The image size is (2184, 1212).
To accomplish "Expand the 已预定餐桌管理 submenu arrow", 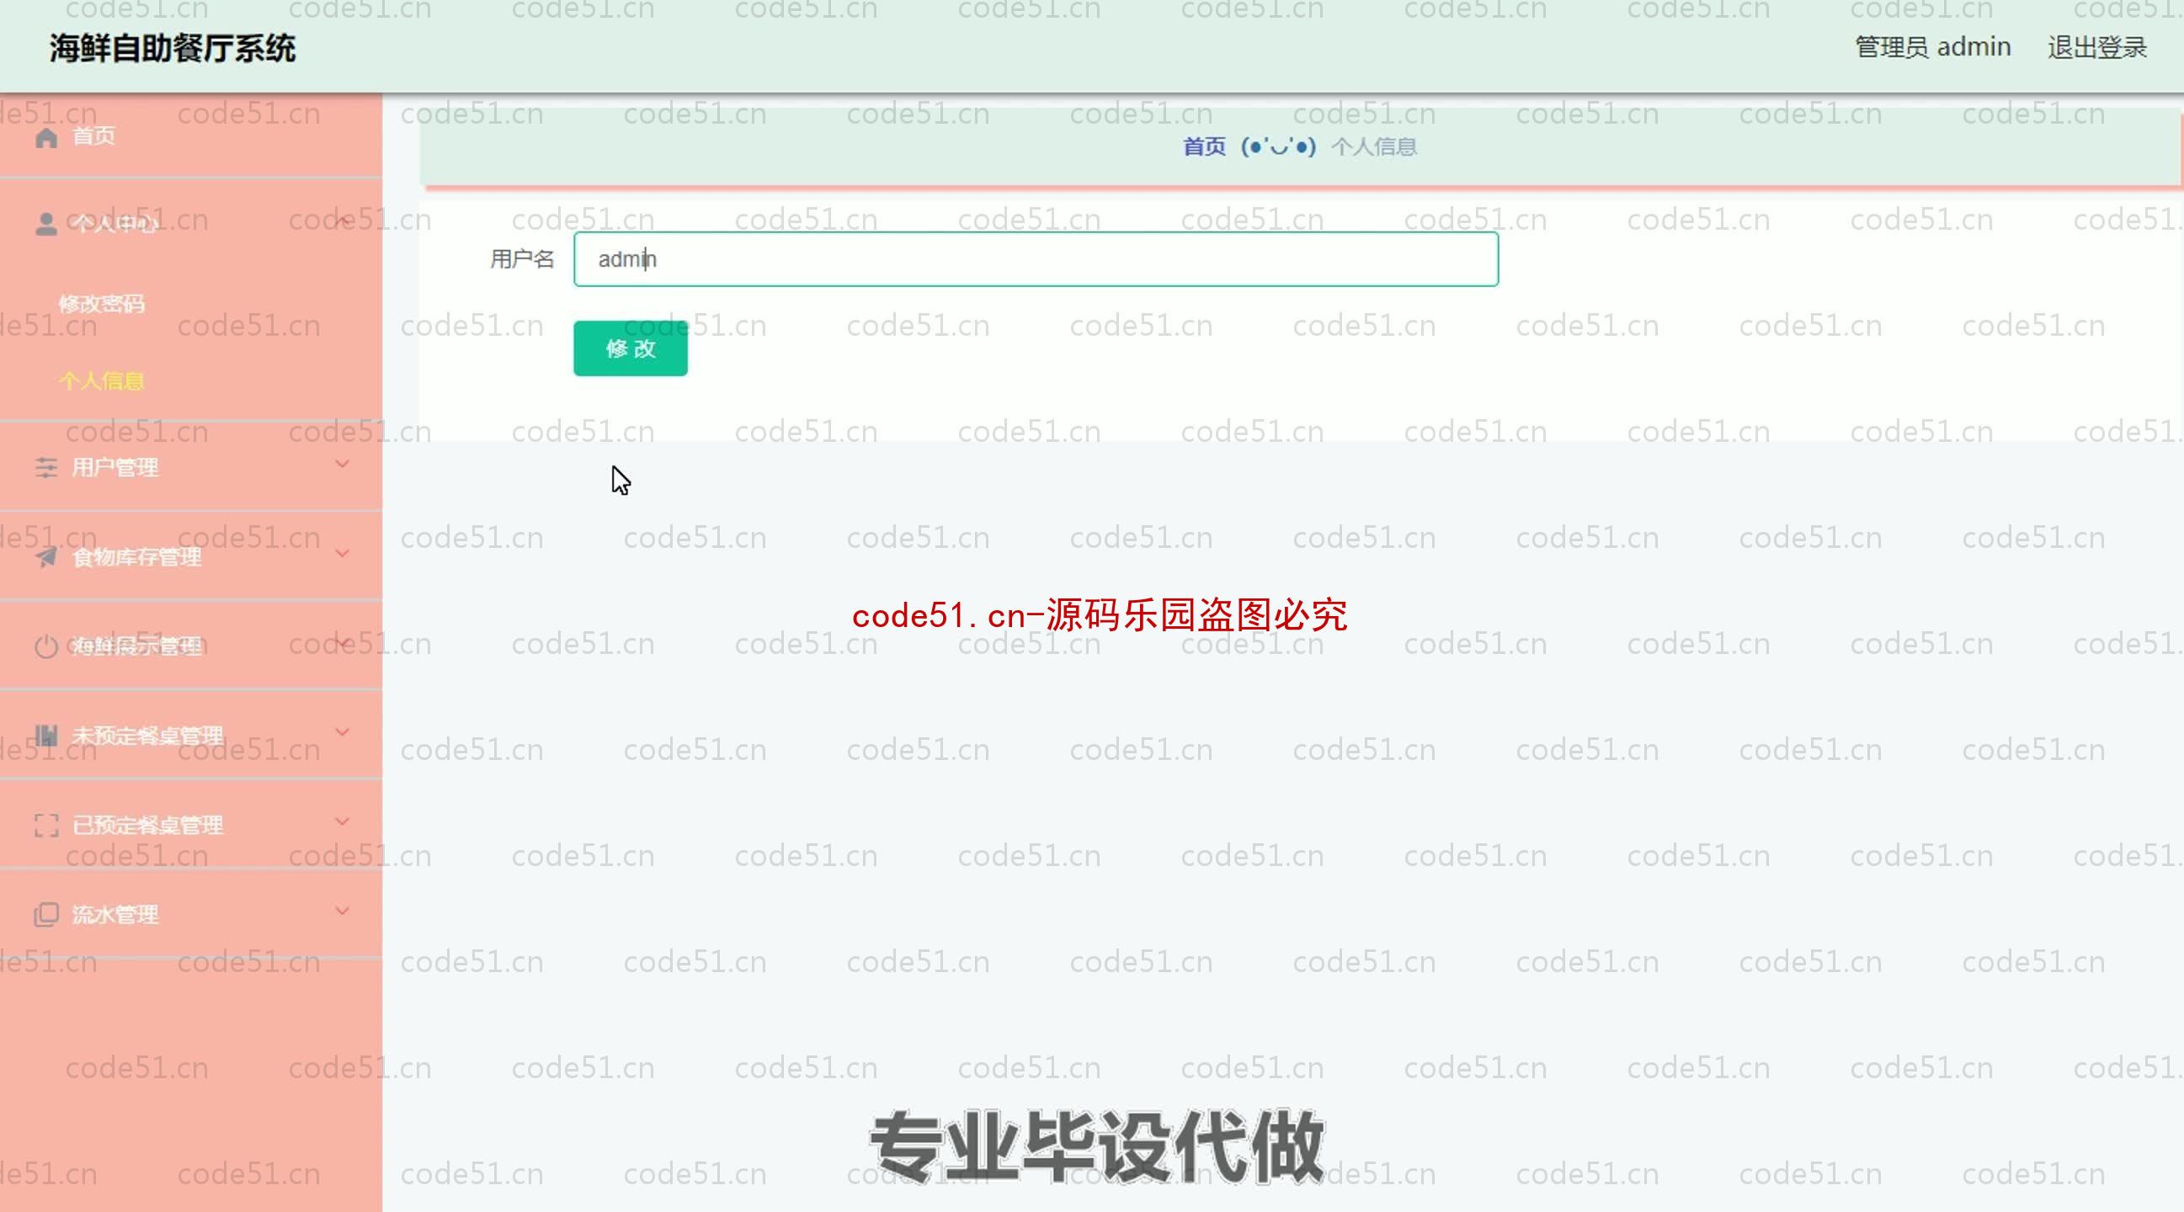I will pos(340,822).
